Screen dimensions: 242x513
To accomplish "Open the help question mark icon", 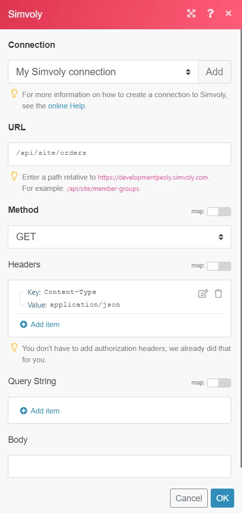I will tap(210, 13).
